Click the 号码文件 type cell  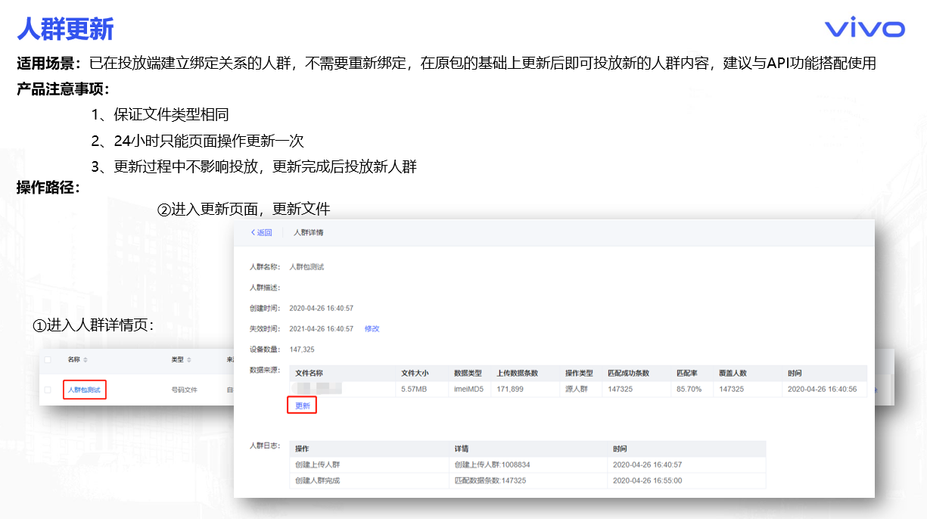coord(185,390)
